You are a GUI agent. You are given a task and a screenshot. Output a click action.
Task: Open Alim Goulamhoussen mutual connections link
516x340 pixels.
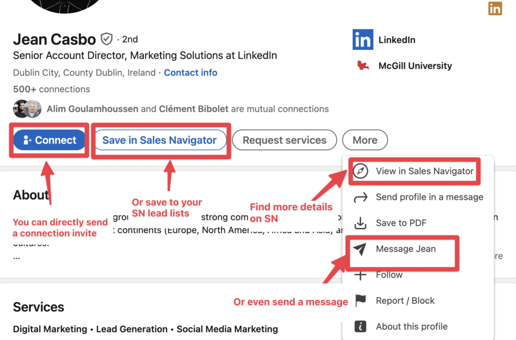[93, 109]
